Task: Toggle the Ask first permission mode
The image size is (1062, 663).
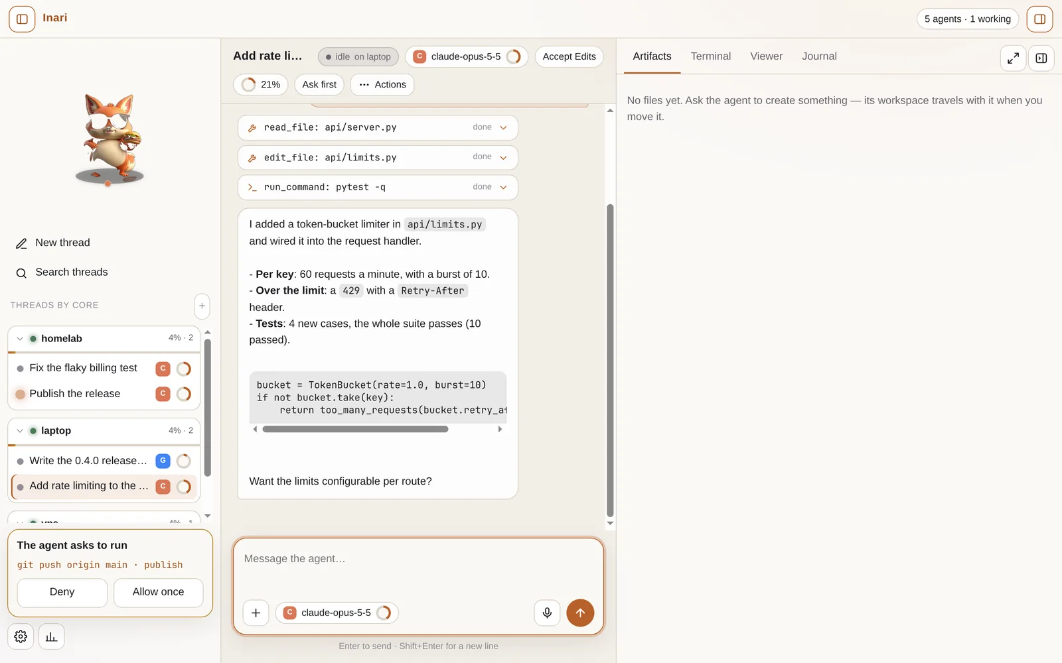Action: point(319,84)
